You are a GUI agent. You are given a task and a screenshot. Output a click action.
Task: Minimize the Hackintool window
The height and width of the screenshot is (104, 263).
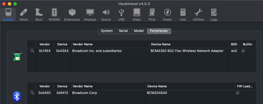(10, 4)
